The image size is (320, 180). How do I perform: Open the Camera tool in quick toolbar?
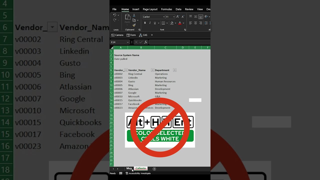click(117, 35)
